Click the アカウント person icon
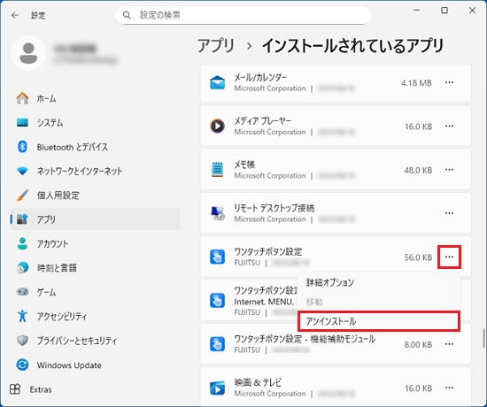The width and height of the screenshot is (487, 407). pos(22,243)
